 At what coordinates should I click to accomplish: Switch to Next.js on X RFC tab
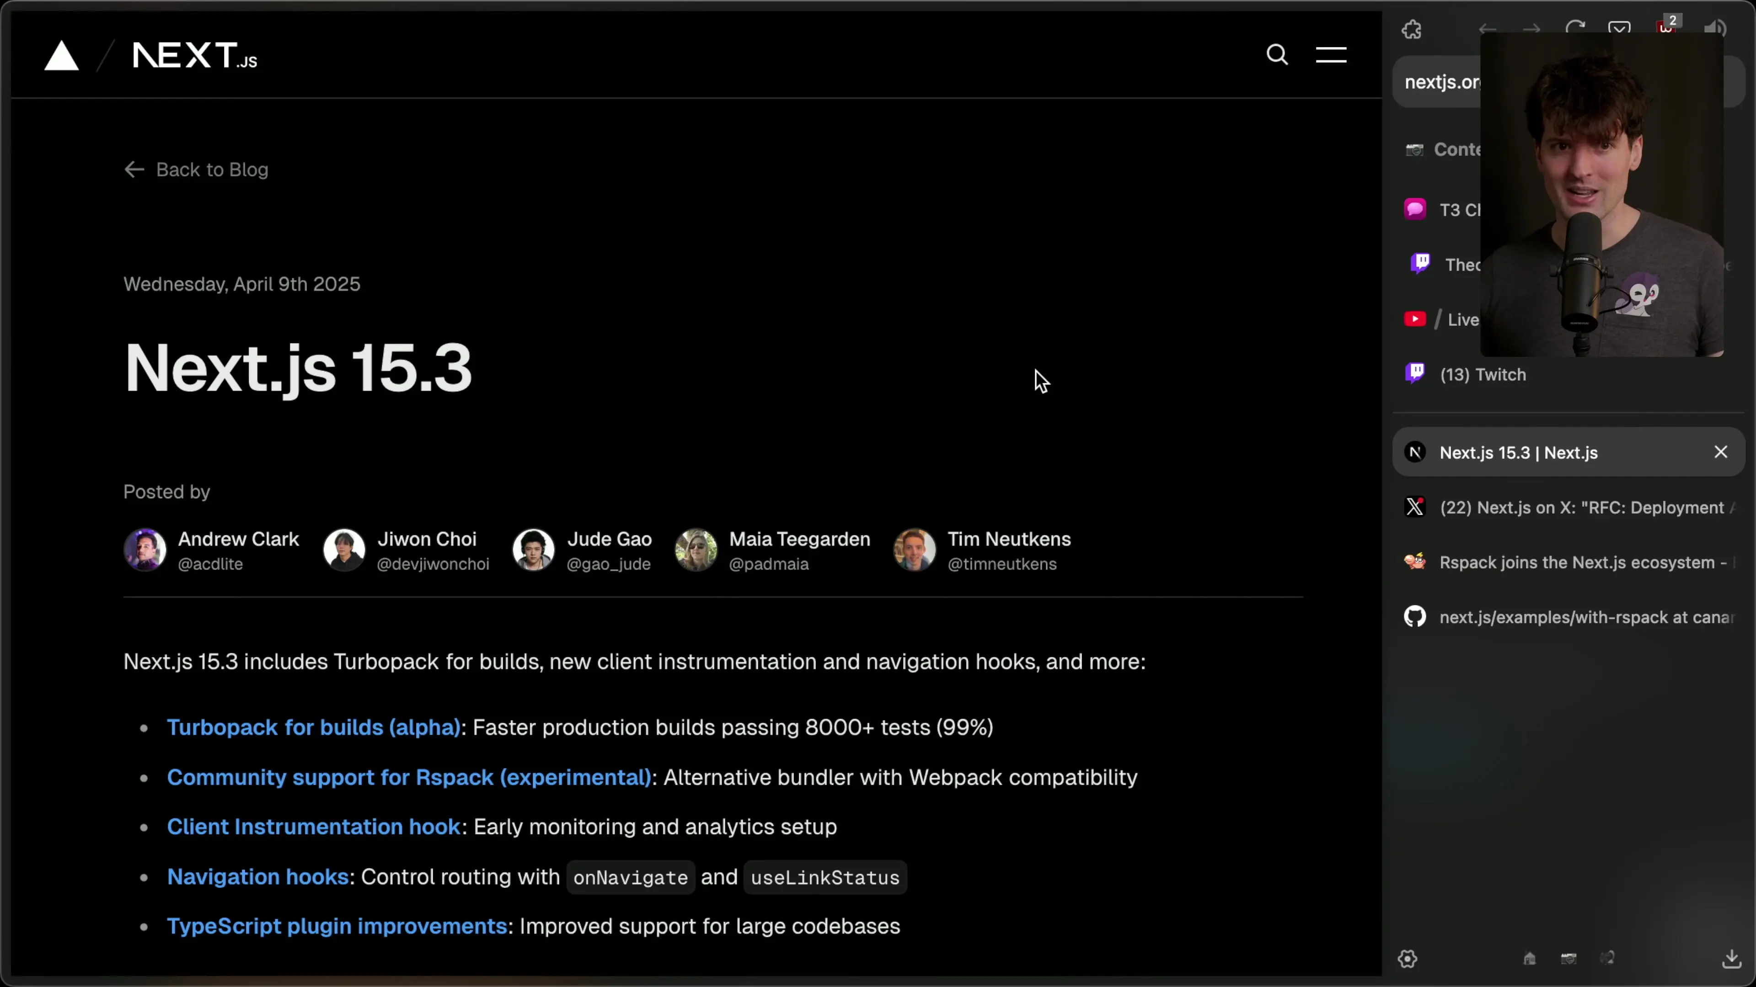click(x=1569, y=508)
